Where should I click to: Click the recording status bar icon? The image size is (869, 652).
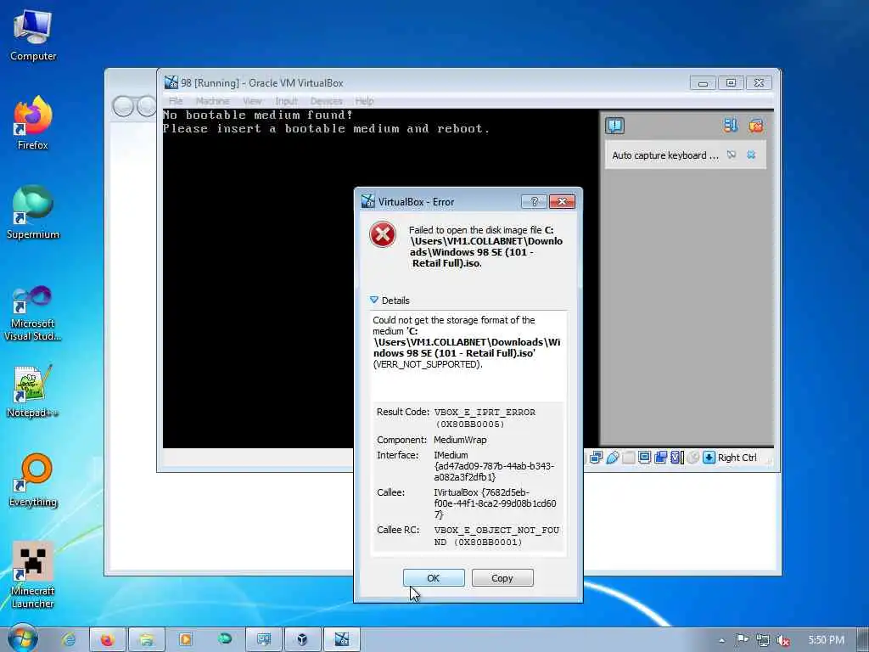coord(660,458)
